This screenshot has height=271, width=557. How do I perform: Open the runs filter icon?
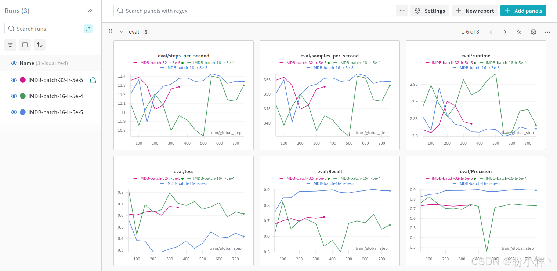[x=10, y=45]
